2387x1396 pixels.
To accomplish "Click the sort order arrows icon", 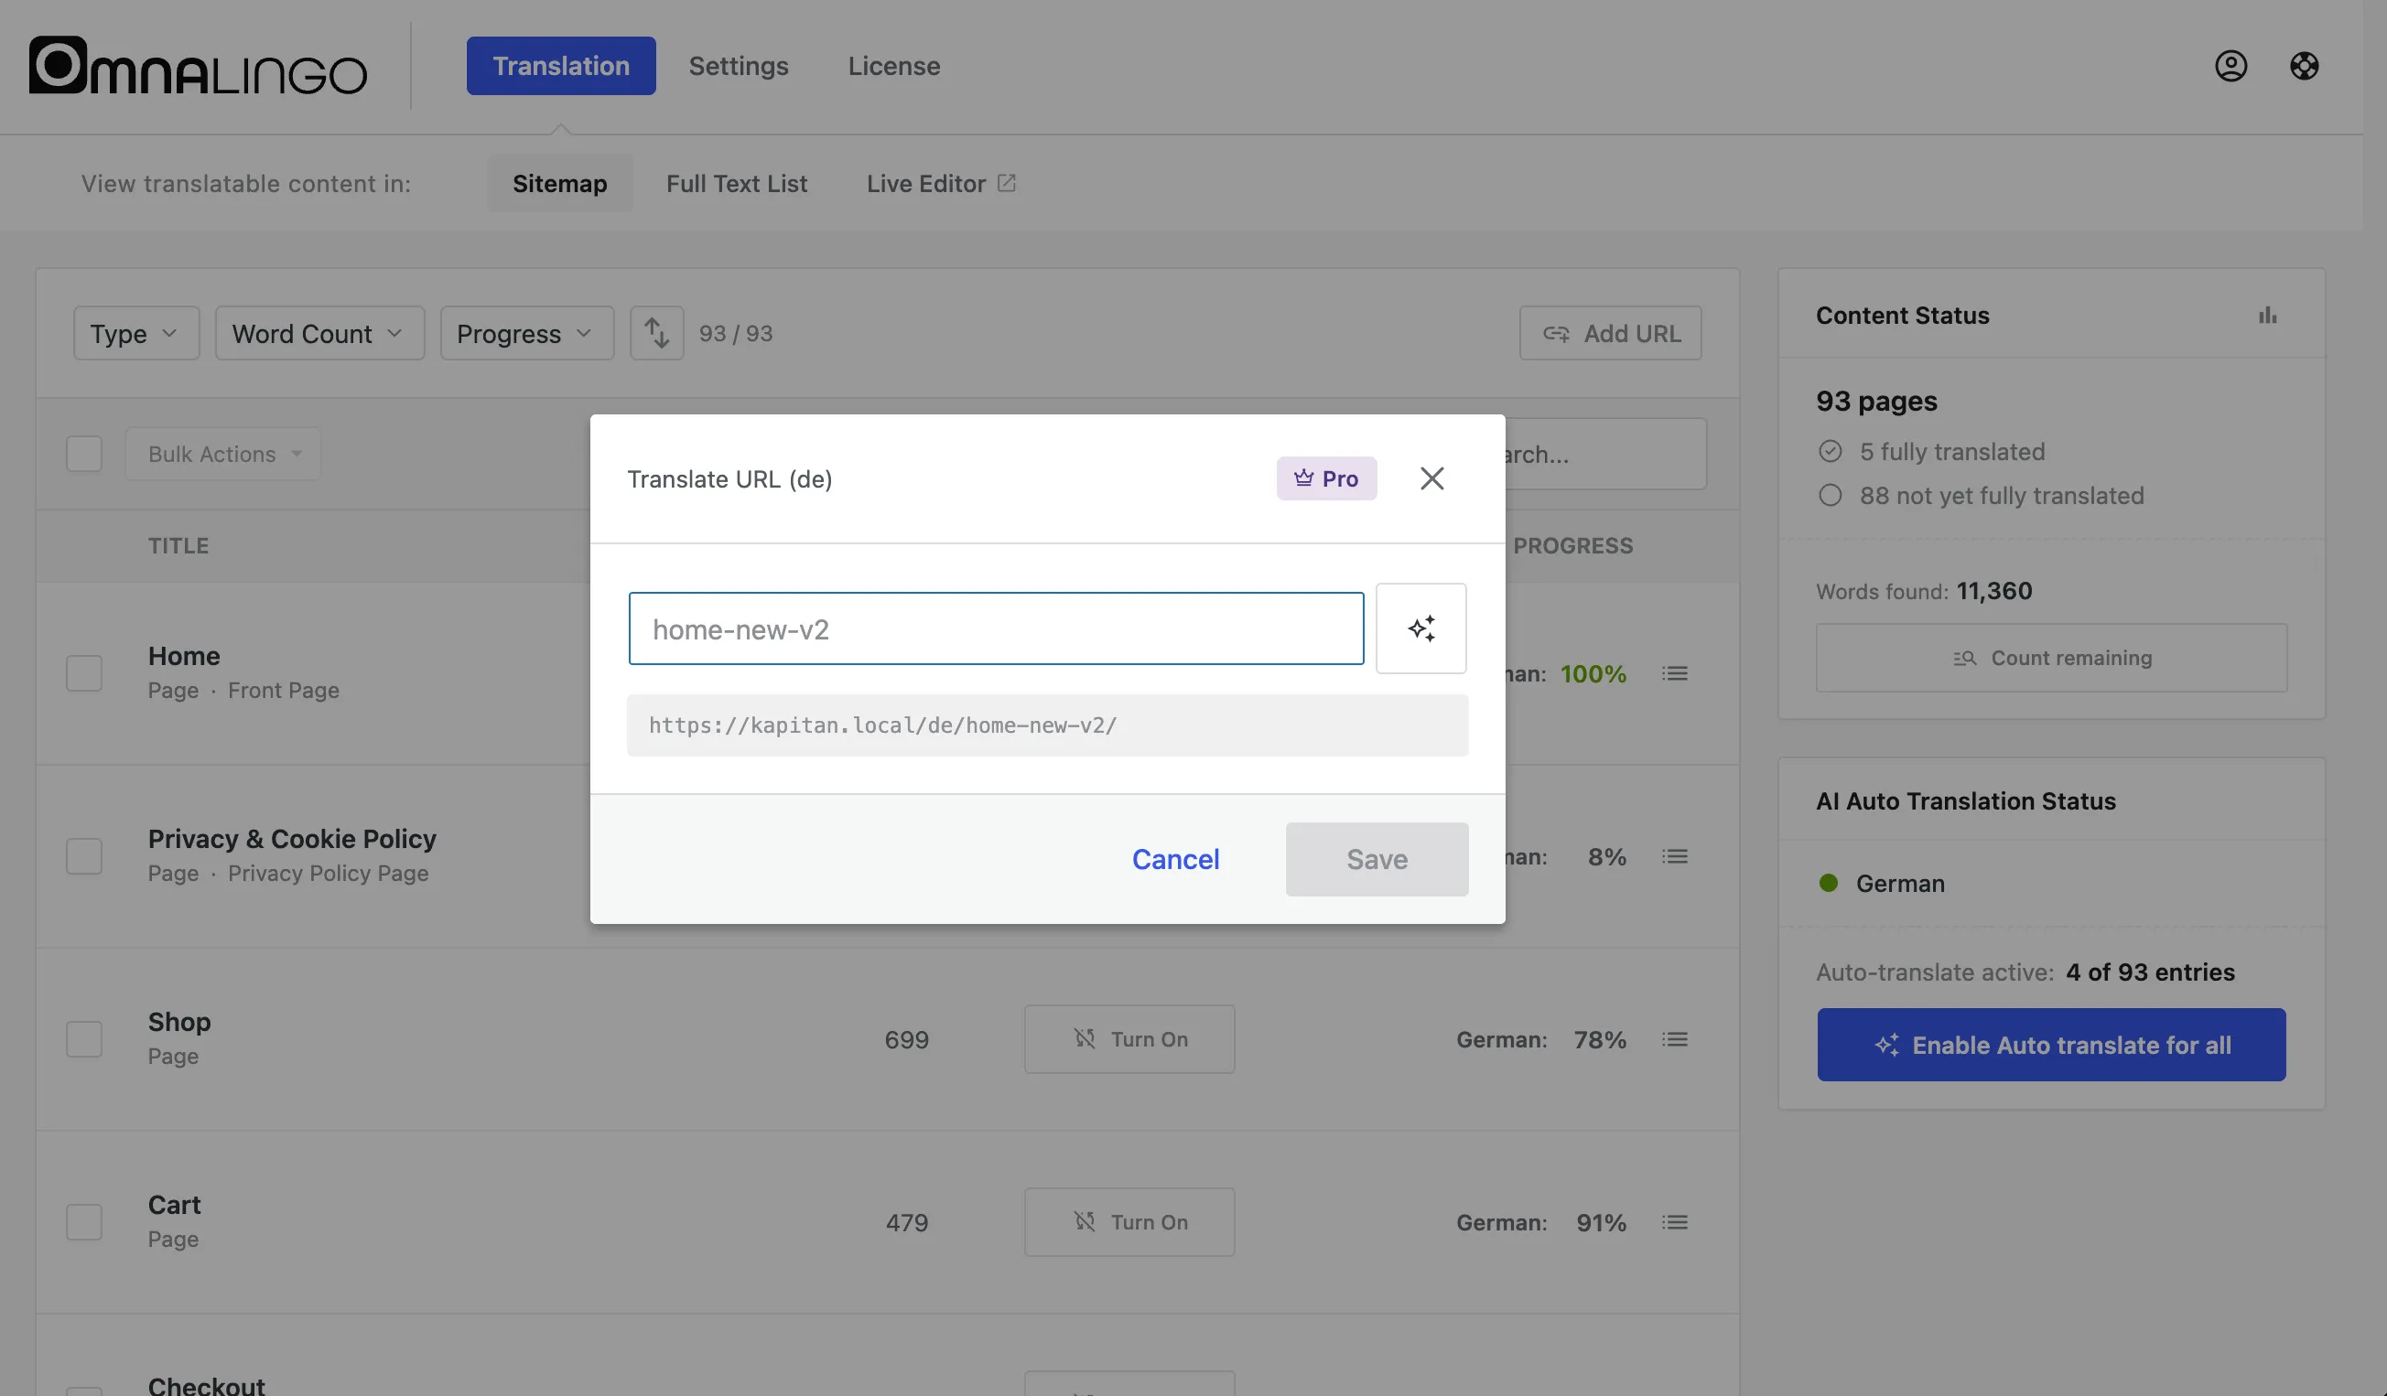I will pos(656,333).
